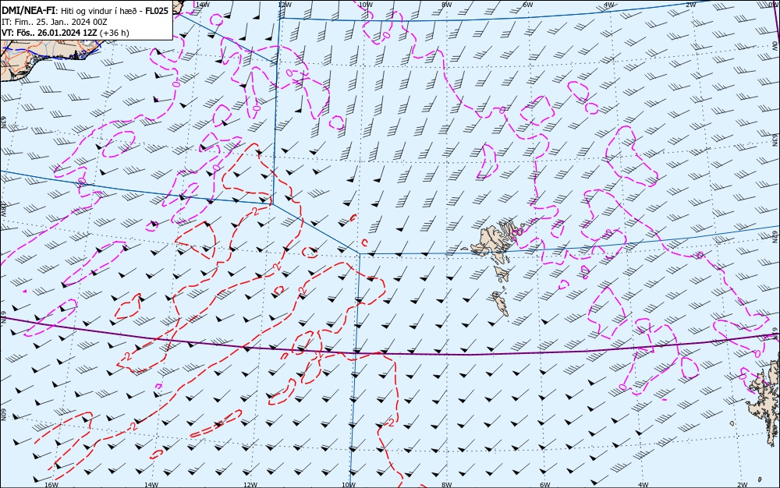This screenshot has width=780, height=488.
Task: Click the FL025 flight level label
Action: [x=157, y=11]
